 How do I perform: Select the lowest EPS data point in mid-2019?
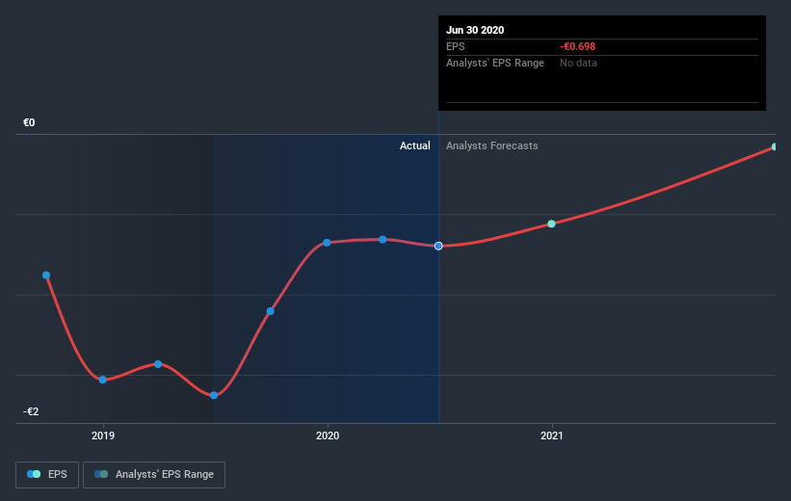click(x=214, y=395)
